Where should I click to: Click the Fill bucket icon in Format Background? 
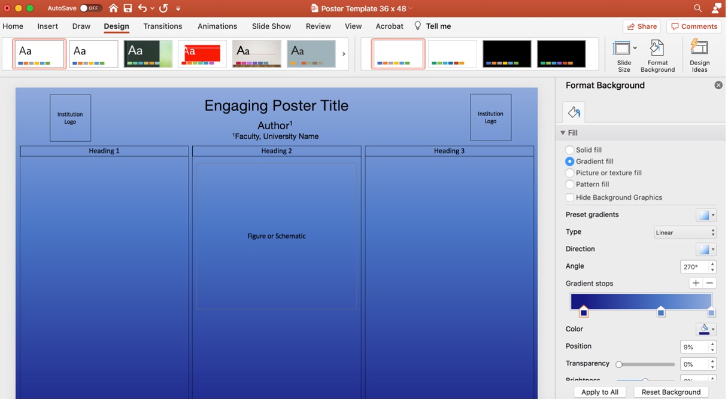pos(573,112)
